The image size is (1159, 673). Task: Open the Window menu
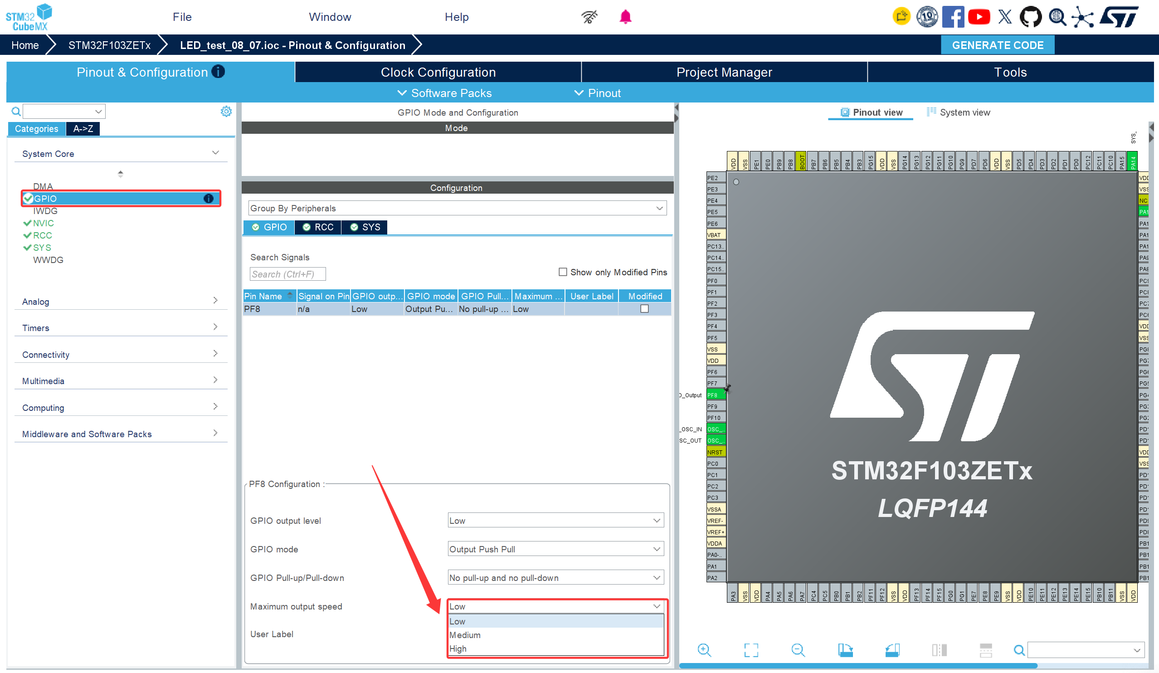click(x=330, y=17)
